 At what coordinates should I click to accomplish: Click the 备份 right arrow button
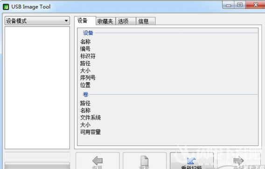tap(238, 161)
